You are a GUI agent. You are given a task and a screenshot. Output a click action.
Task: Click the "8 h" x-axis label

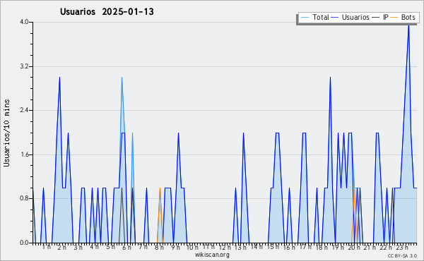tap(159, 248)
